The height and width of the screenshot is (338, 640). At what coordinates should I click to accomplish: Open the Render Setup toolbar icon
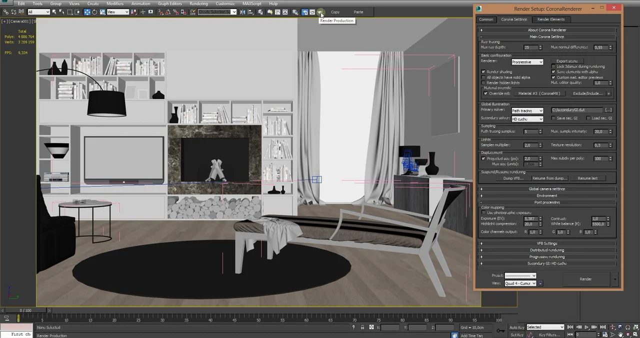304,12
